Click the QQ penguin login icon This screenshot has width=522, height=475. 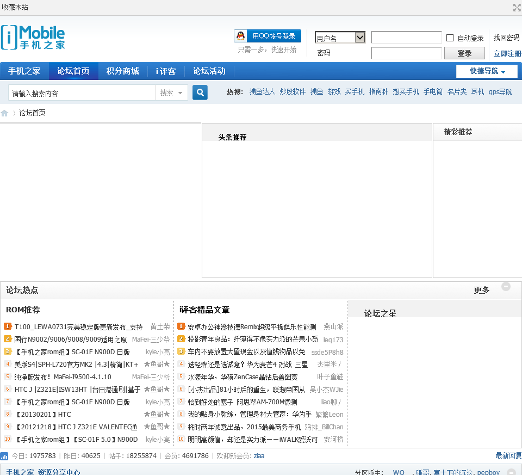tap(240, 36)
